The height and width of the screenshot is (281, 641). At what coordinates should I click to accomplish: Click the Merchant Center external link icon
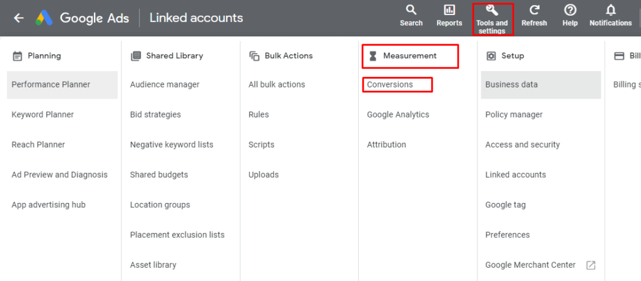click(x=591, y=265)
